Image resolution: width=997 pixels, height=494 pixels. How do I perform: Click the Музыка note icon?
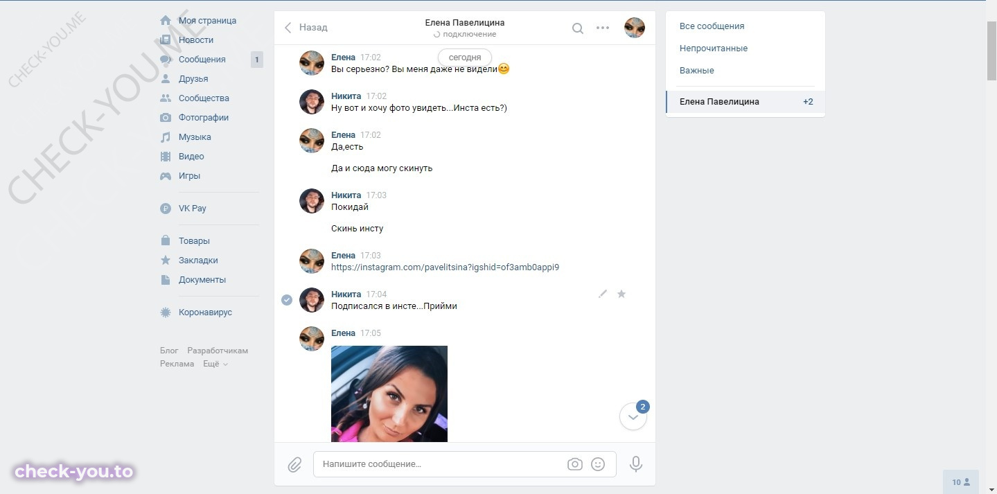[166, 137]
